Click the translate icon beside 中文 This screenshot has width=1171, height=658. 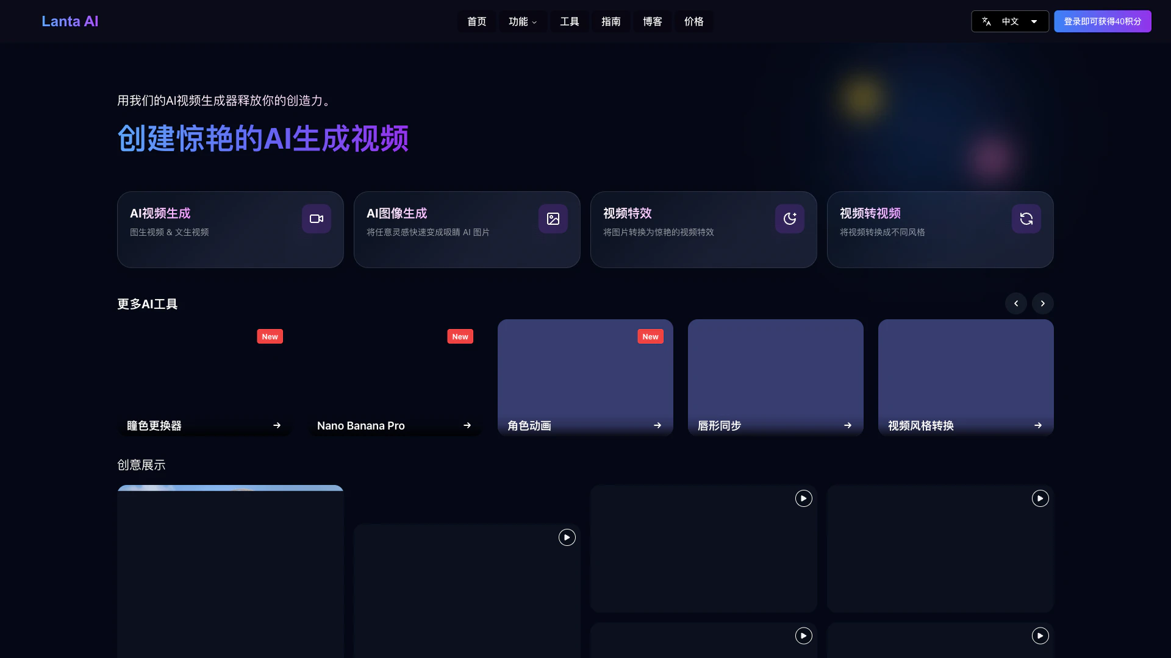[x=986, y=21]
